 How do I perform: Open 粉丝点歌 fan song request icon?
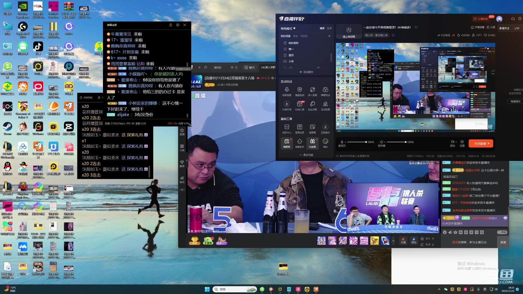tap(312, 106)
